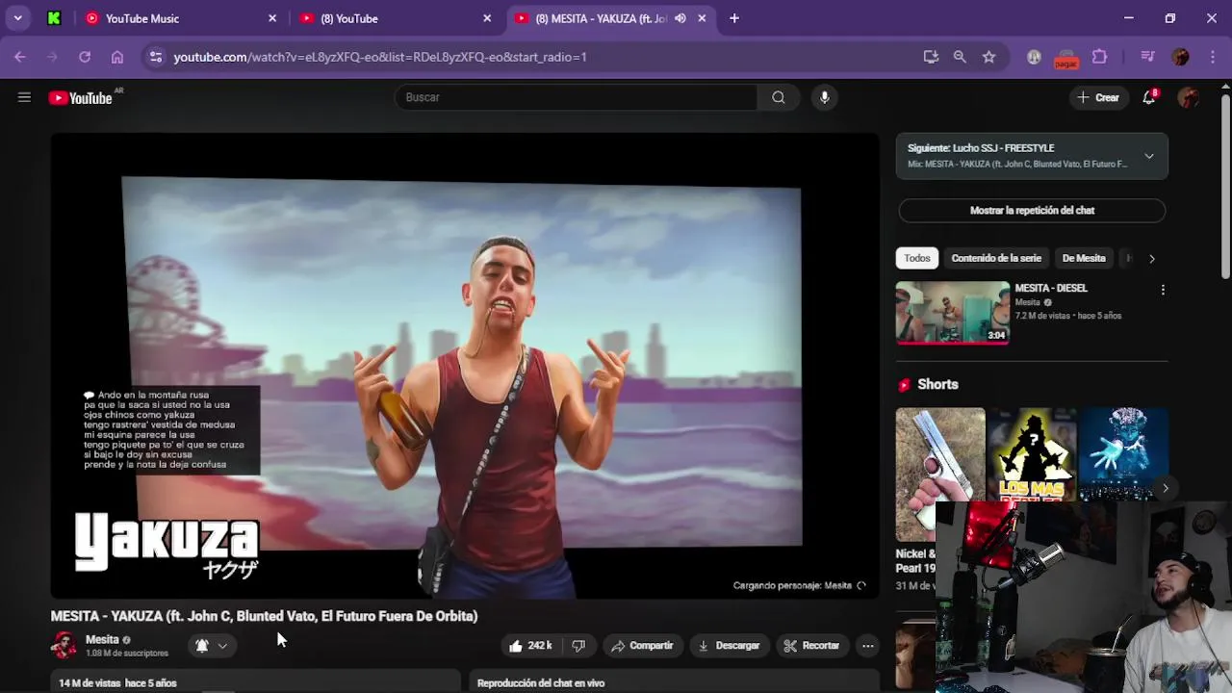
Task: Select the Contenido de la serie chip
Action: click(x=996, y=258)
